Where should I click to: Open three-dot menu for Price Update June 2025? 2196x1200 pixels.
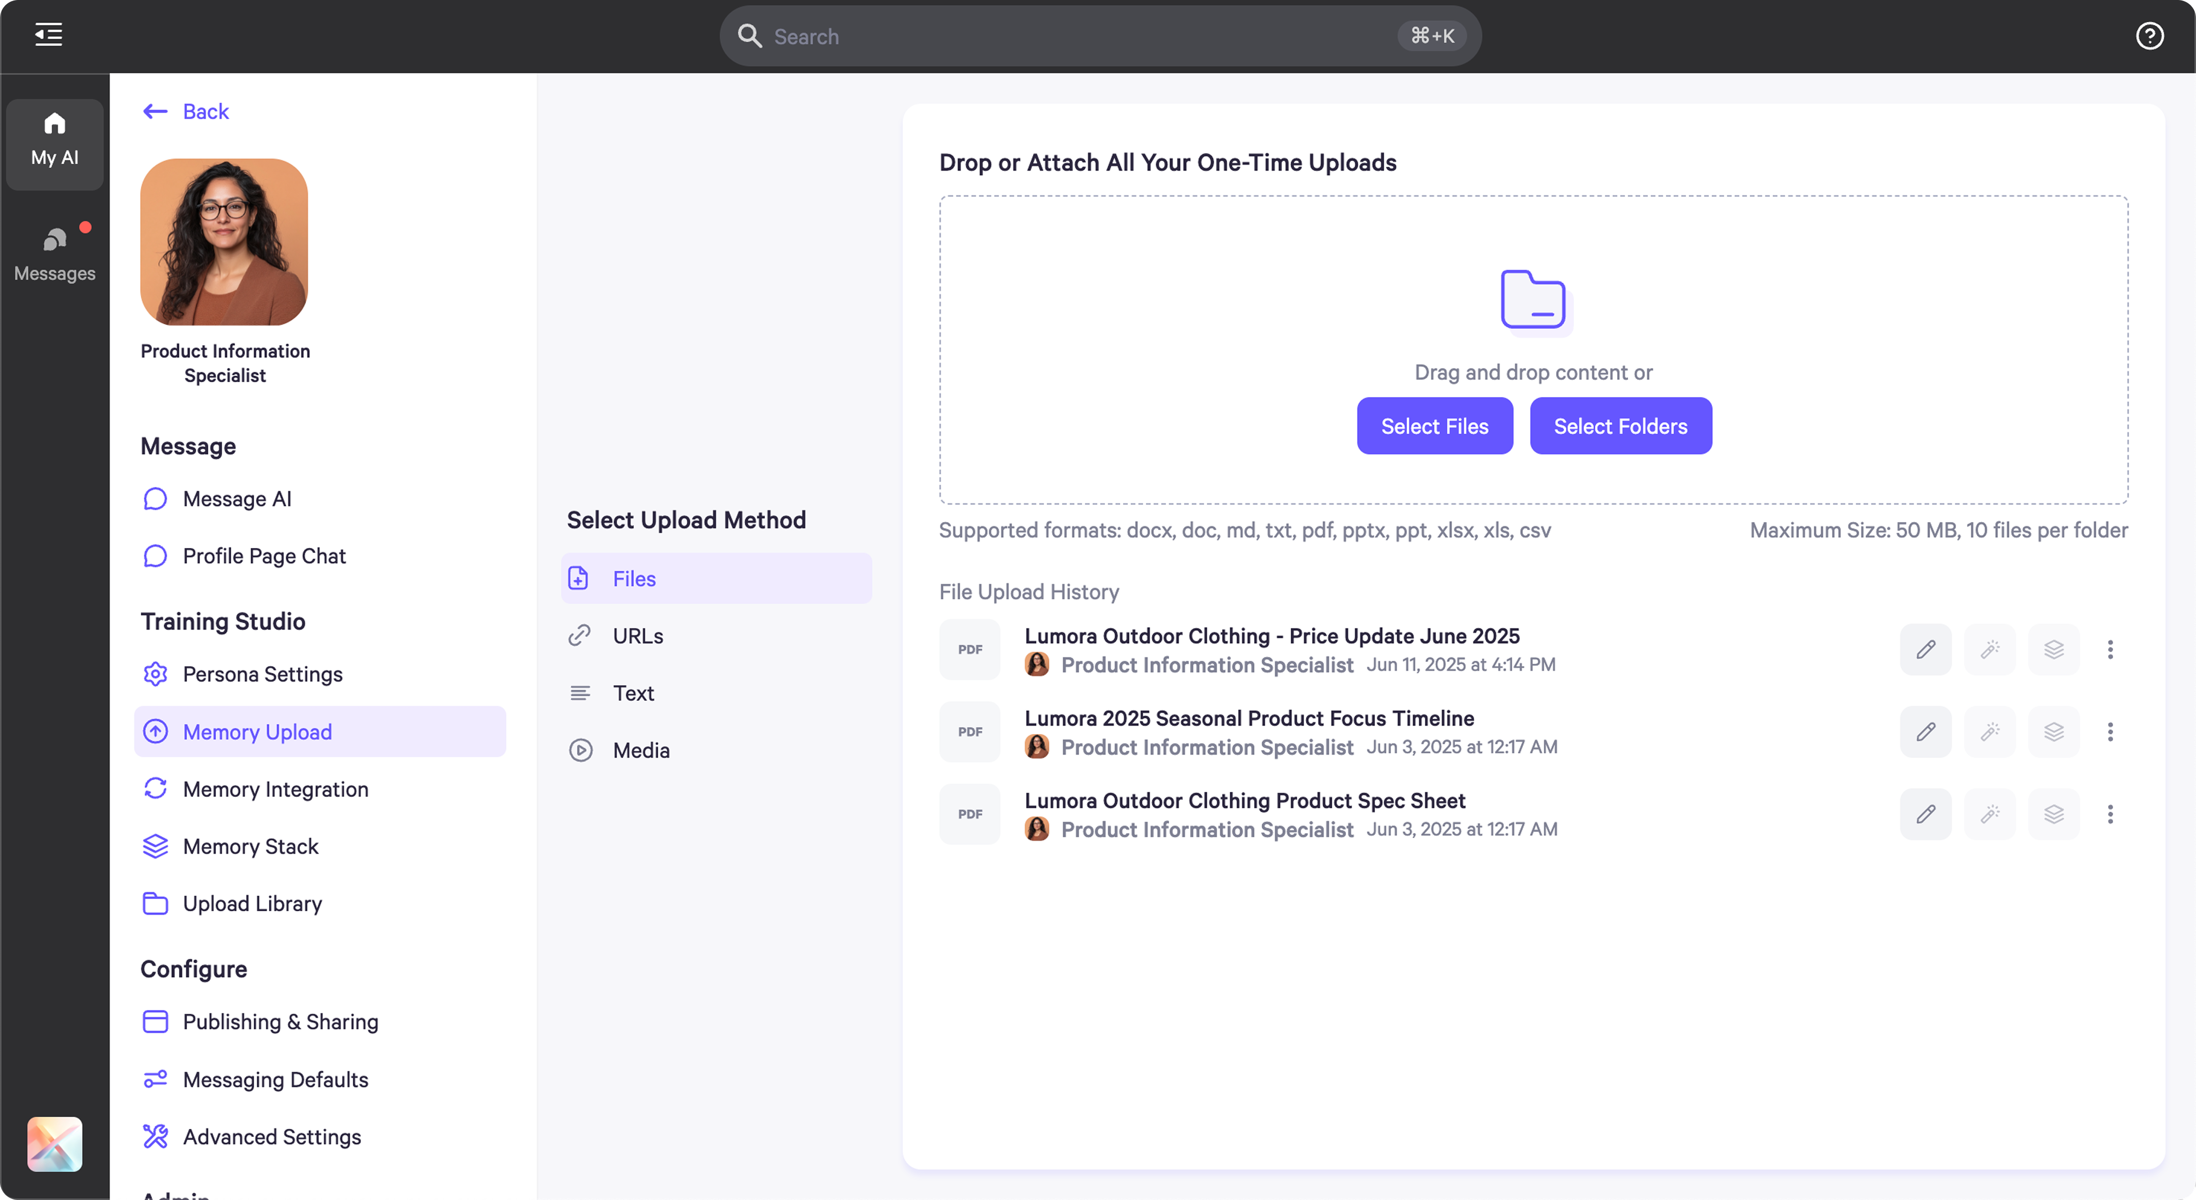pos(2110,650)
